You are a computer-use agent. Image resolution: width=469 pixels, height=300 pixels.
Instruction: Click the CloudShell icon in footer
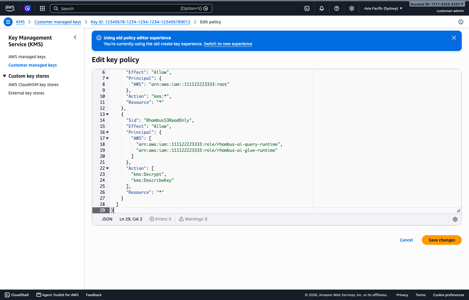point(7,295)
